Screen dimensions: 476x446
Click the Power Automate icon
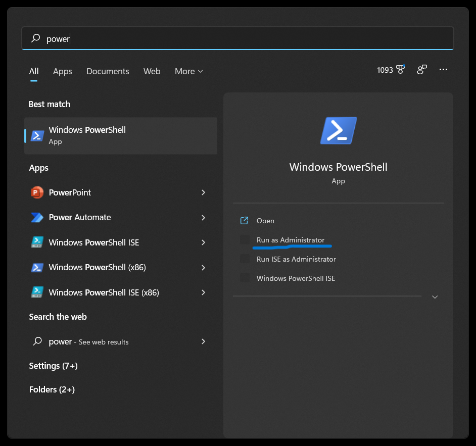point(37,217)
